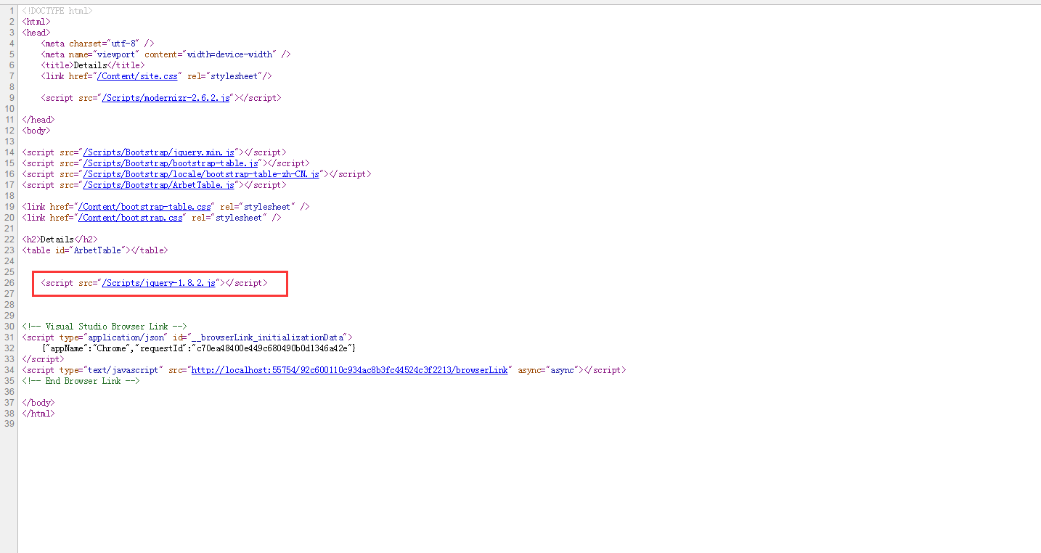Click the /Content/bootstrap.css stylesheet link
Screen dimensions: 1041x553
coord(131,218)
